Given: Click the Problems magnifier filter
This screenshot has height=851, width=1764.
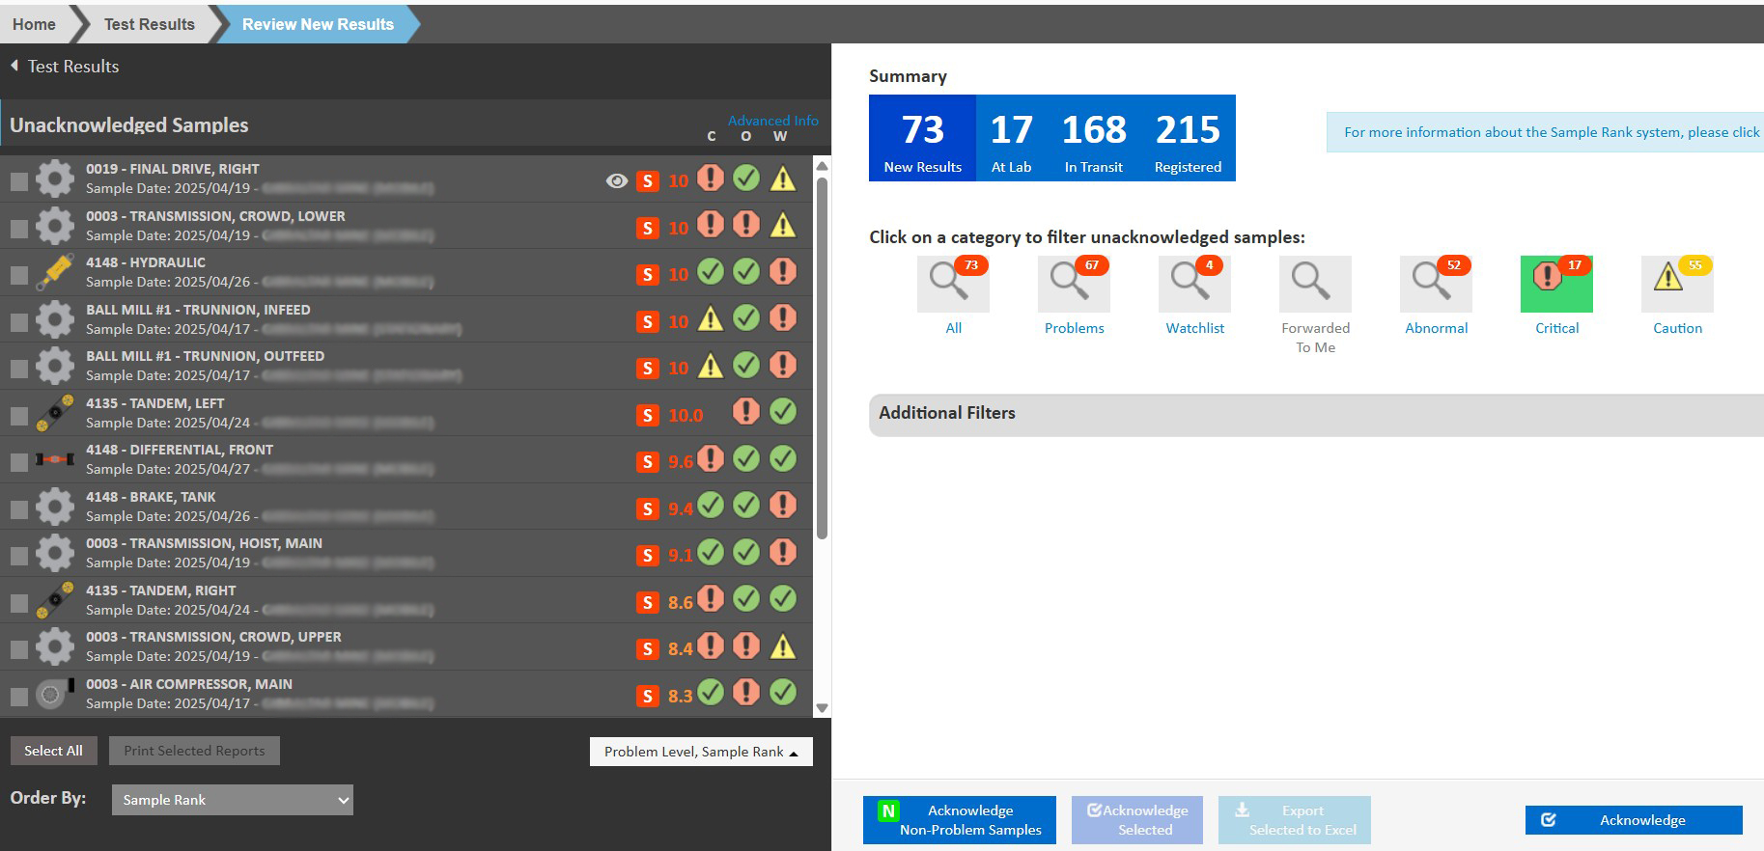Looking at the screenshot, I should (x=1073, y=285).
